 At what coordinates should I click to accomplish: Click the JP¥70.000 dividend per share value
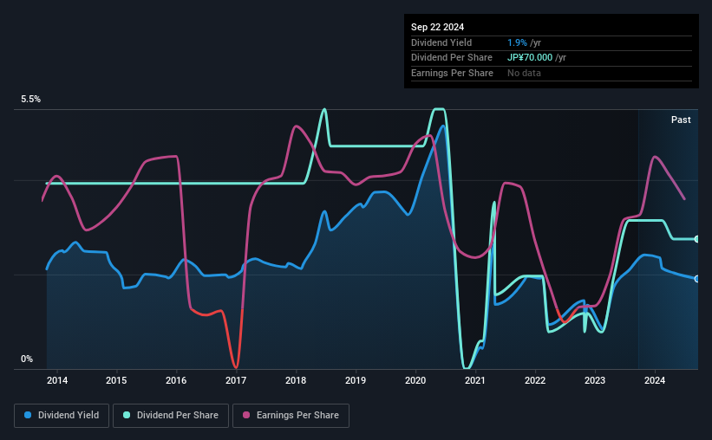tap(530, 58)
